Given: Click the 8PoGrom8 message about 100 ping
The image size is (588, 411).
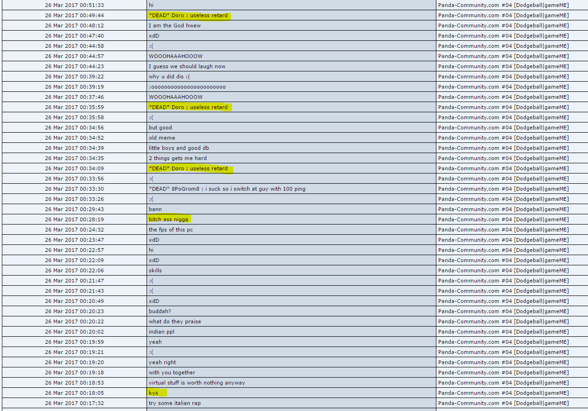Looking at the screenshot, I should [x=227, y=189].
